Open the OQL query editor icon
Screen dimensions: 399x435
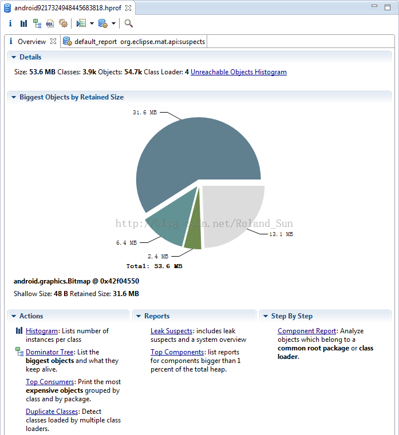50,23
